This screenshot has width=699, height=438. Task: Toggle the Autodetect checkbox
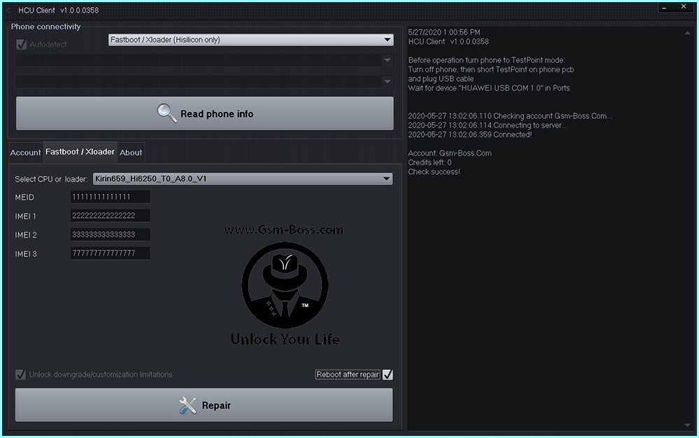point(21,44)
